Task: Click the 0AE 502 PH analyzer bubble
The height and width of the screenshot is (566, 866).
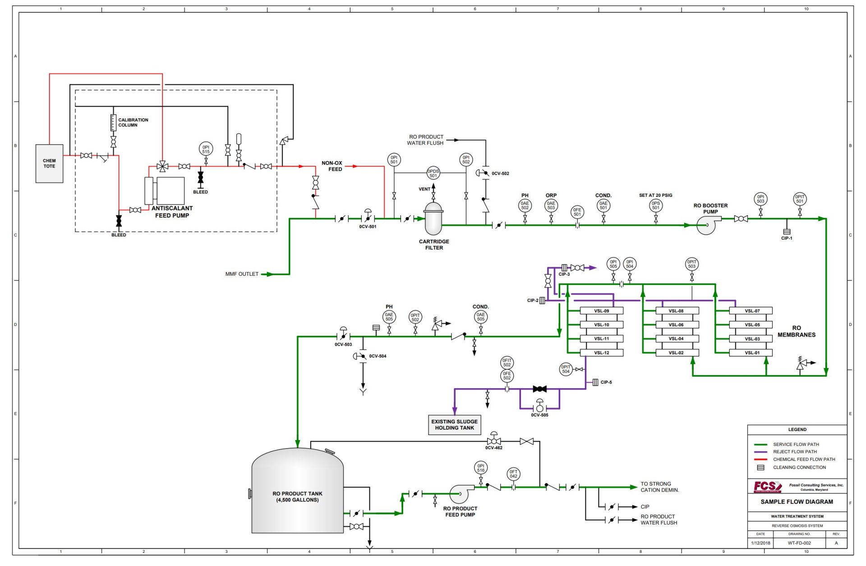Action: point(525,206)
